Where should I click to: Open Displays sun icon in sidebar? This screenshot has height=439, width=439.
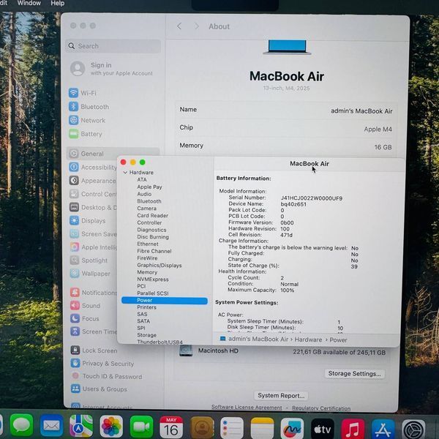74,221
